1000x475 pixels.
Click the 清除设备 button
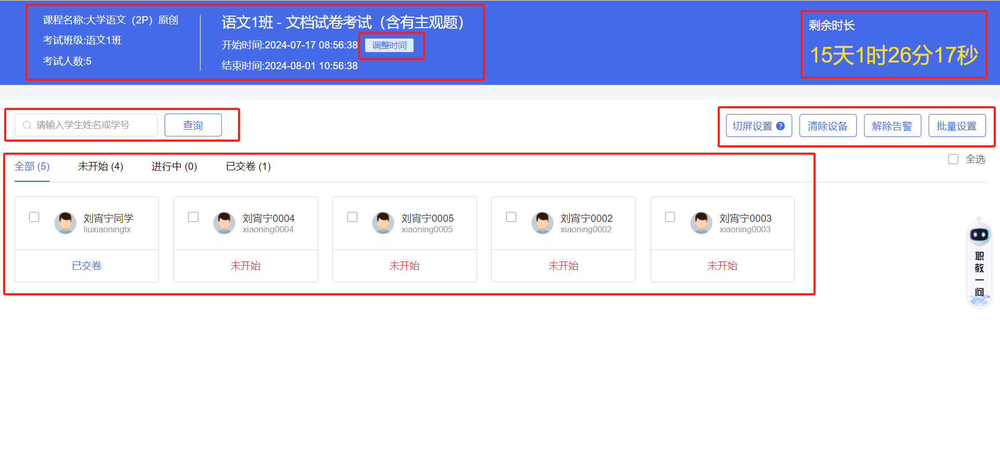[x=828, y=125]
